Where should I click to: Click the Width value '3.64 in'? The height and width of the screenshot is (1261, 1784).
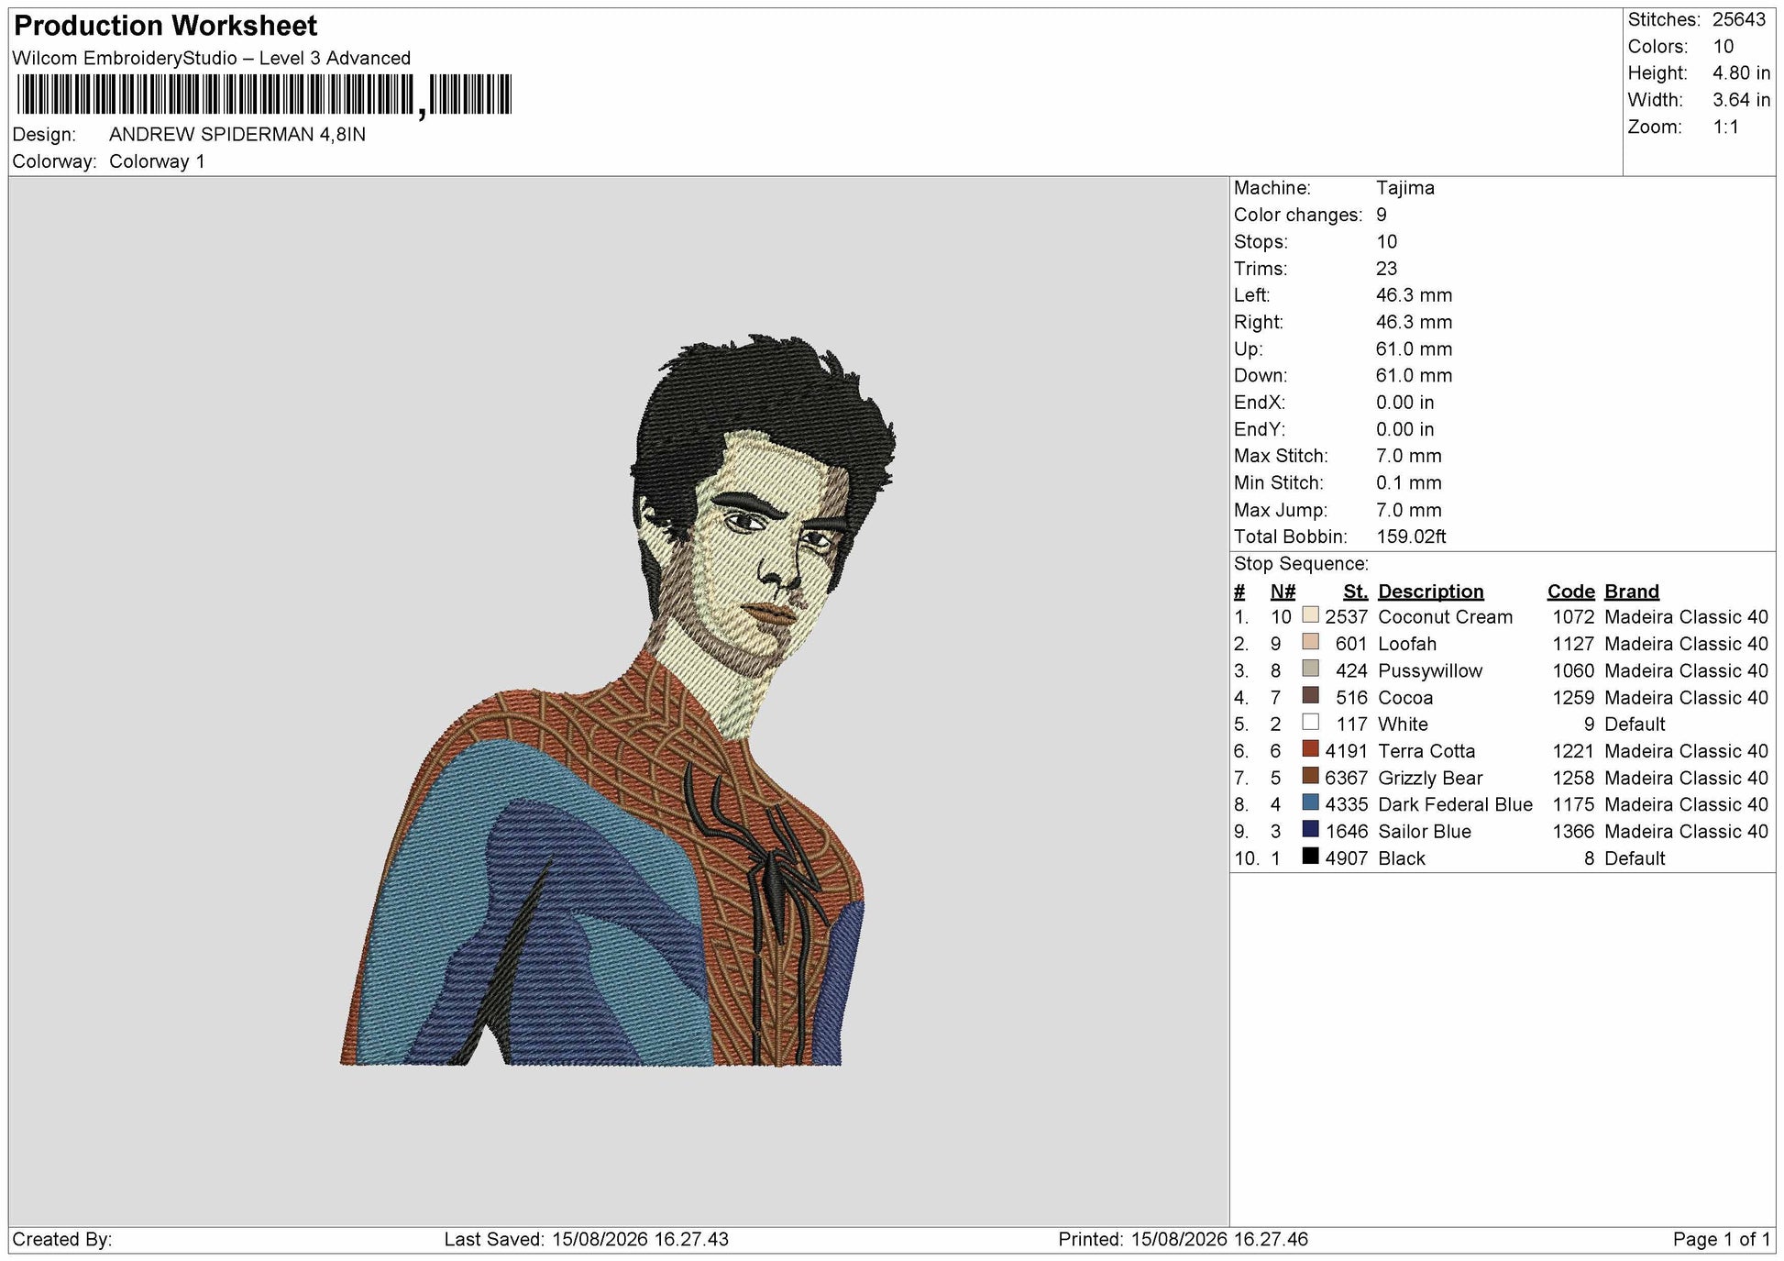pos(1742,100)
